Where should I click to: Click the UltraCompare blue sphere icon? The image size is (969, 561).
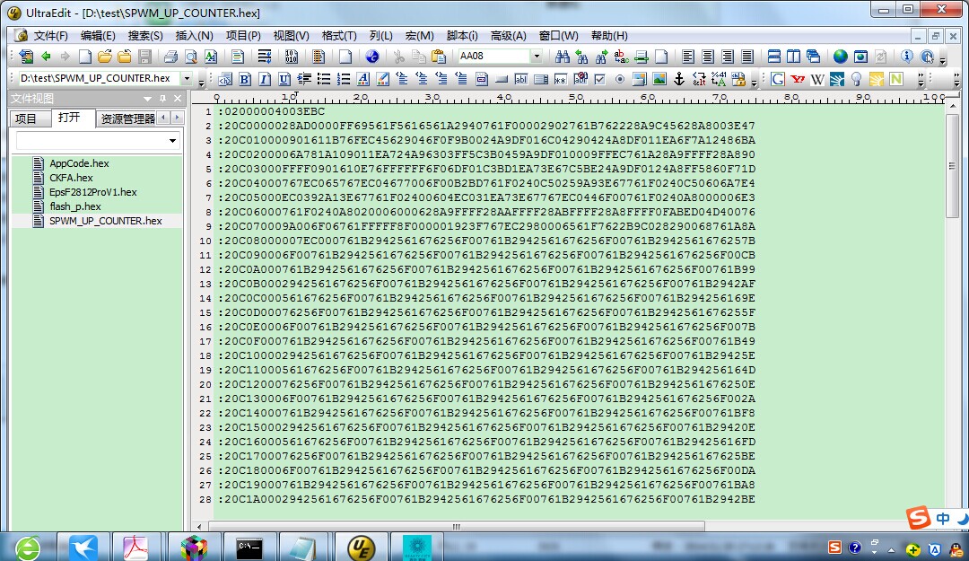(372, 57)
